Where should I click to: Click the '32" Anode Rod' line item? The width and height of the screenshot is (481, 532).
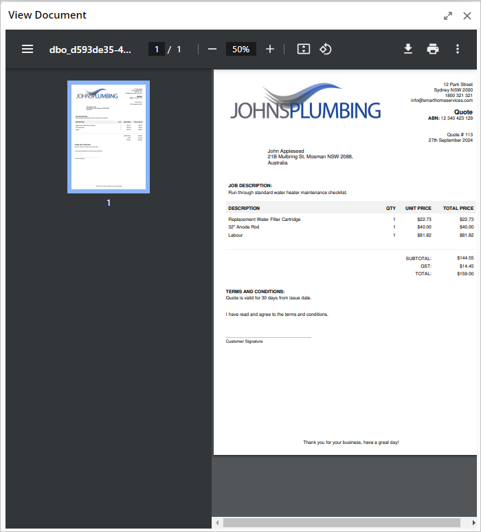click(243, 227)
